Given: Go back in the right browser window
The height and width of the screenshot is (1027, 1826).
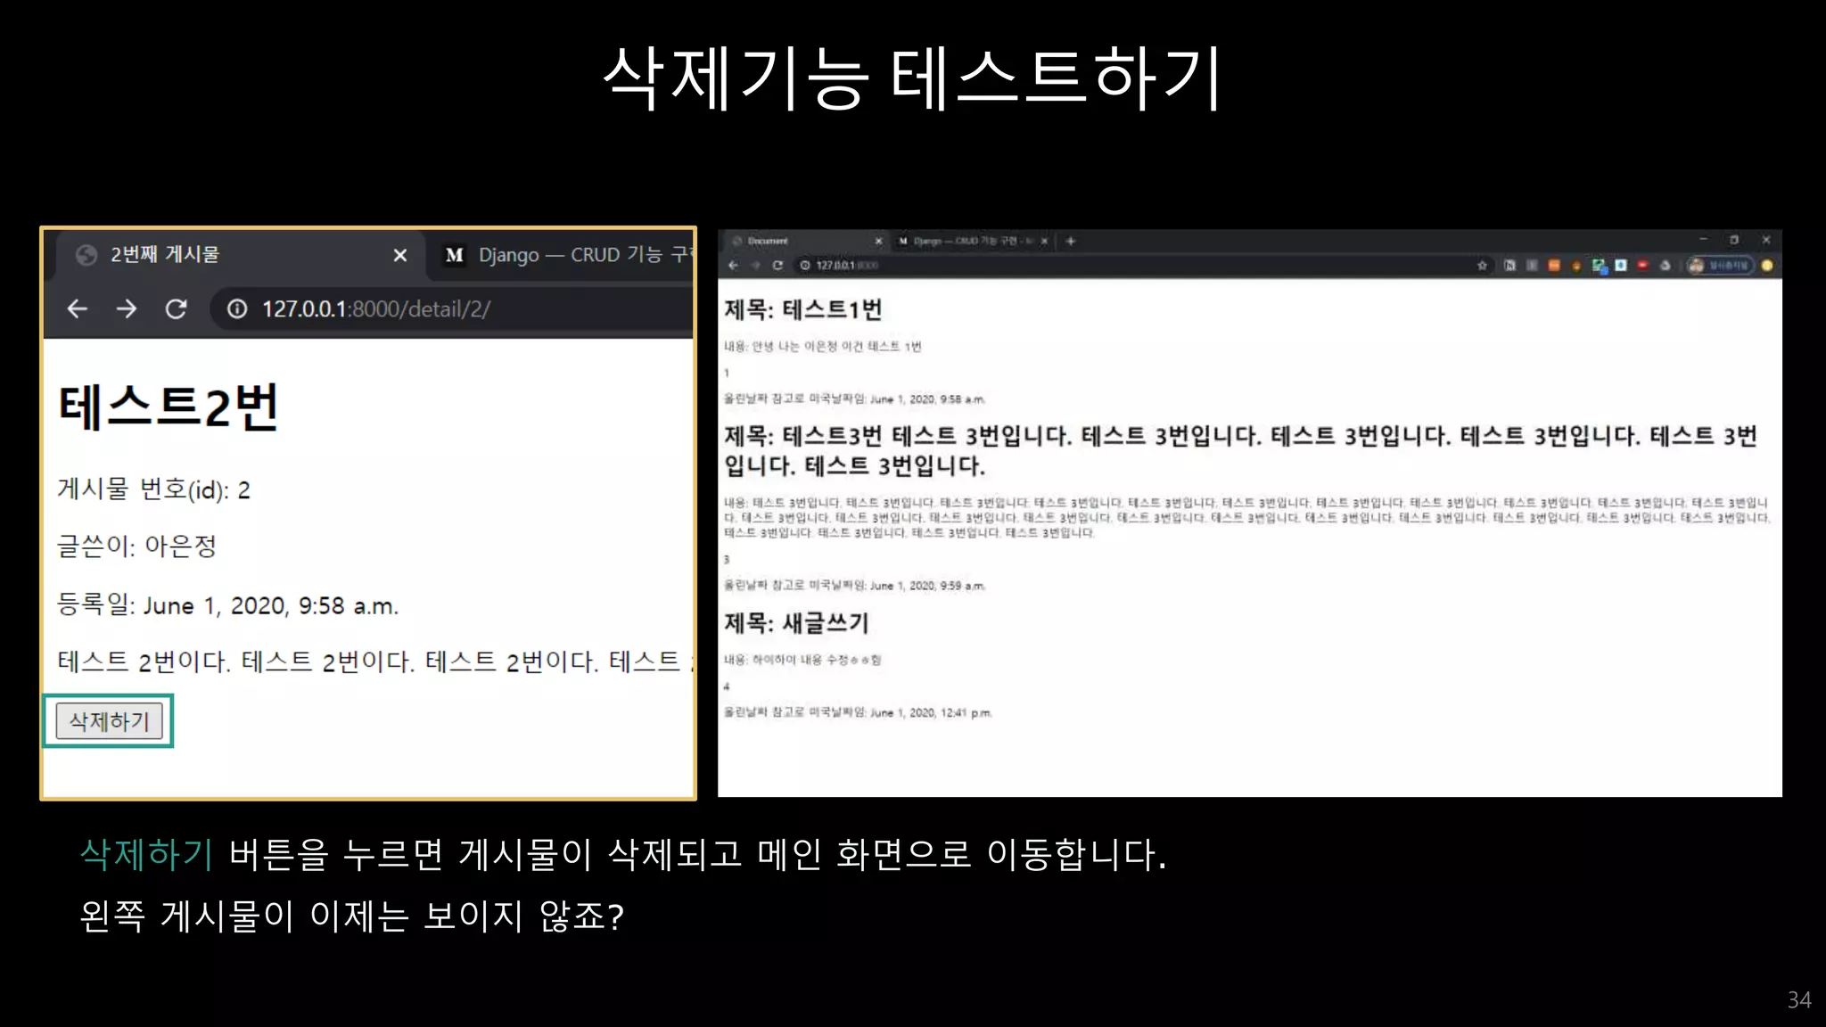Looking at the screenshot, I should [x=733, y=265].
